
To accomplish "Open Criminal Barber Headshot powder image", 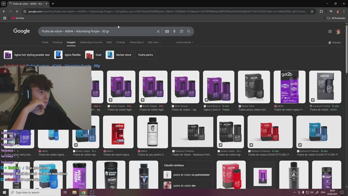I will (111, 175).
